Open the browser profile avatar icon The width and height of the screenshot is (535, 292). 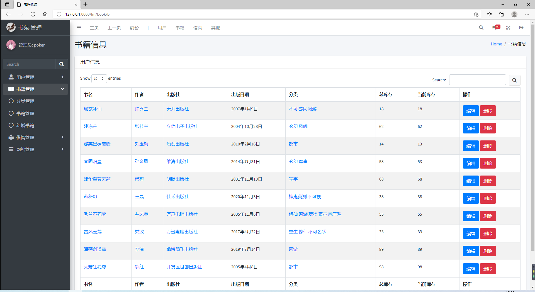[514, 14]
